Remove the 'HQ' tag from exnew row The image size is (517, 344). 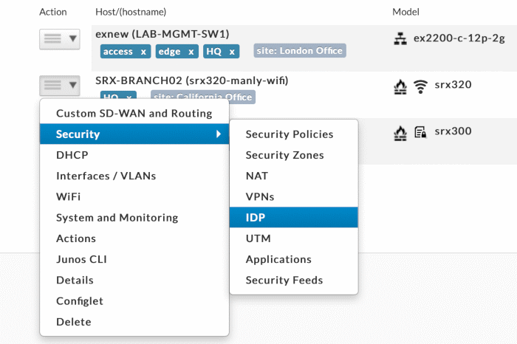pos(232,52)
